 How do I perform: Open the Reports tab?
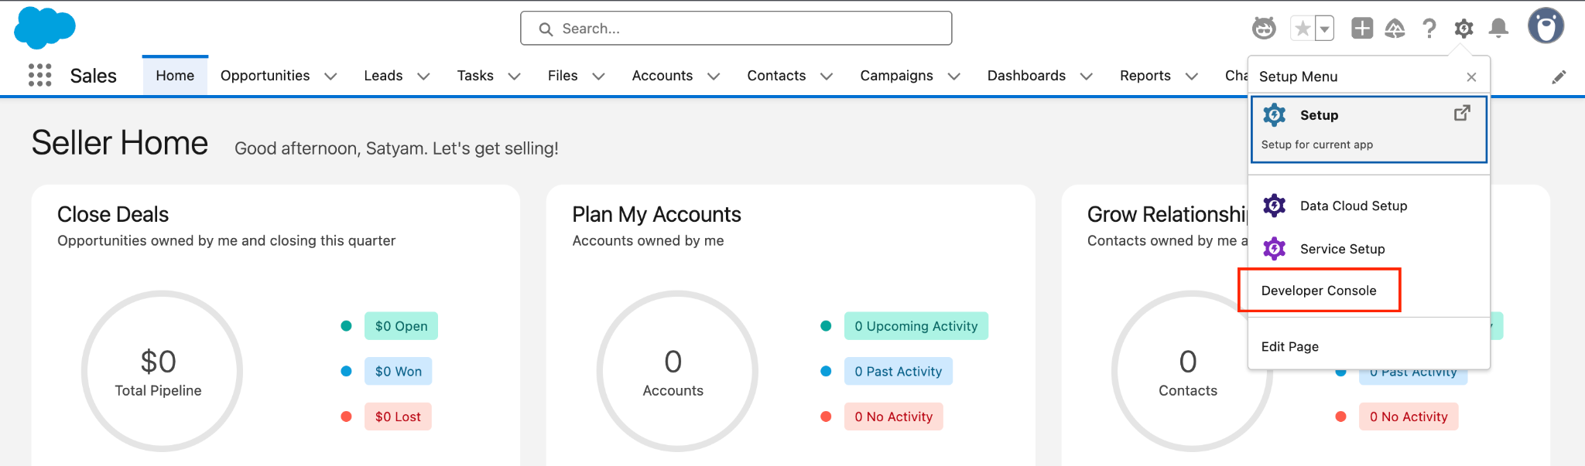pos(1145,76)
